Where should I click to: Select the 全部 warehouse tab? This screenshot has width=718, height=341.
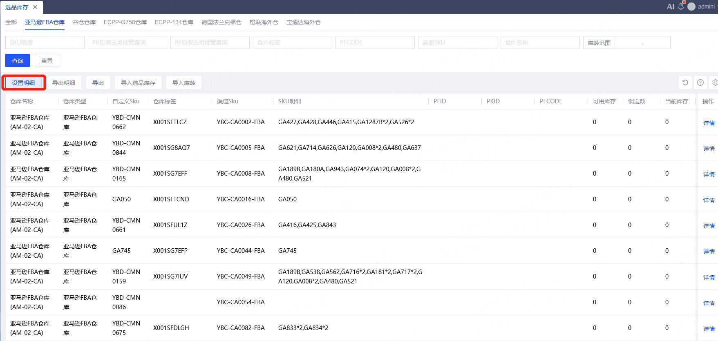click(11, 22)
